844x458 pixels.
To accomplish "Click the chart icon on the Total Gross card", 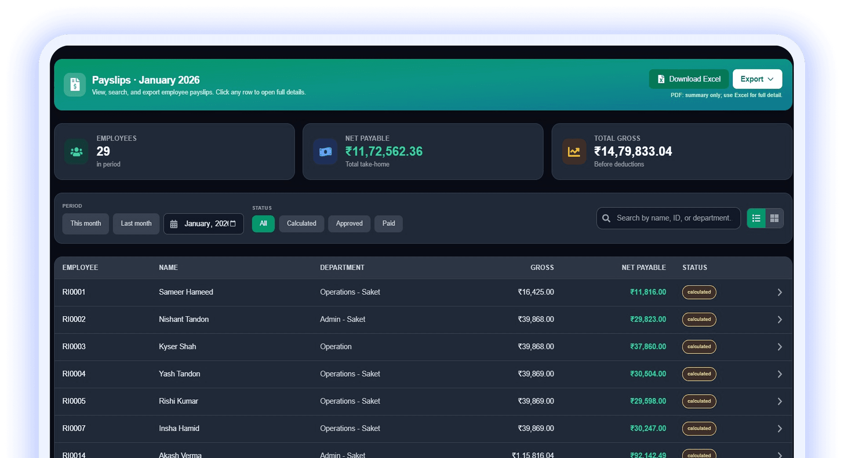I will point(574,151).
